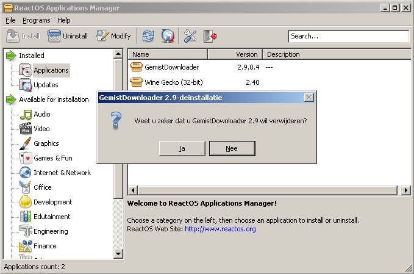
Task: Click version value 2.40
Action: coord(252,82)
